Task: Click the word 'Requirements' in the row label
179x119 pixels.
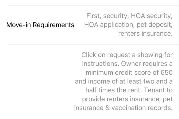Action: coord(53,25)
